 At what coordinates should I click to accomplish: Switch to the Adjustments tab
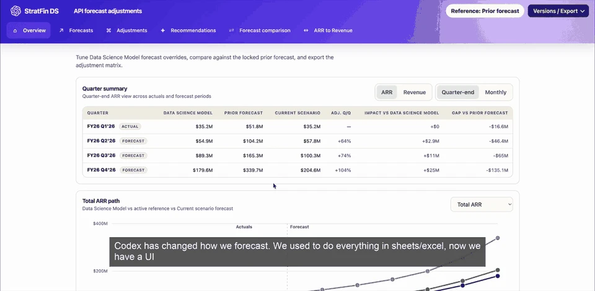tap(126, 30)
